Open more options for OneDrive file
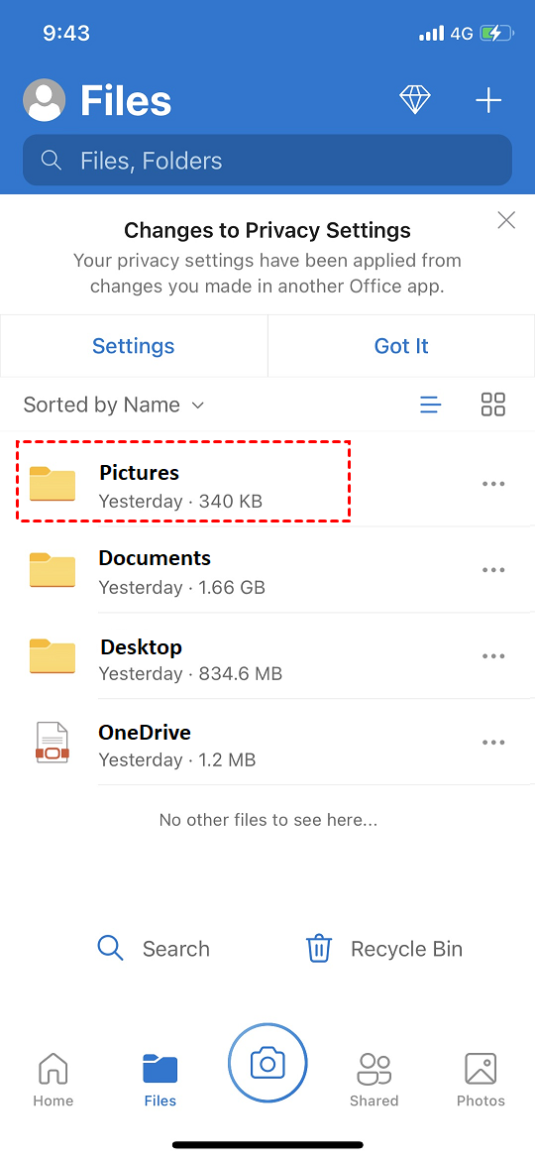Image resolution: width=535 pixels, height=1160 pixels. pos(492,743)
